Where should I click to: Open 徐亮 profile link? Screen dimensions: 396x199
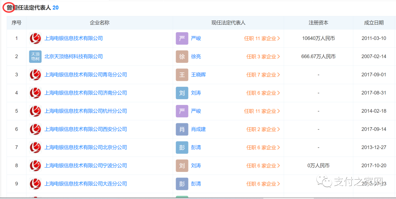[196, 57]
